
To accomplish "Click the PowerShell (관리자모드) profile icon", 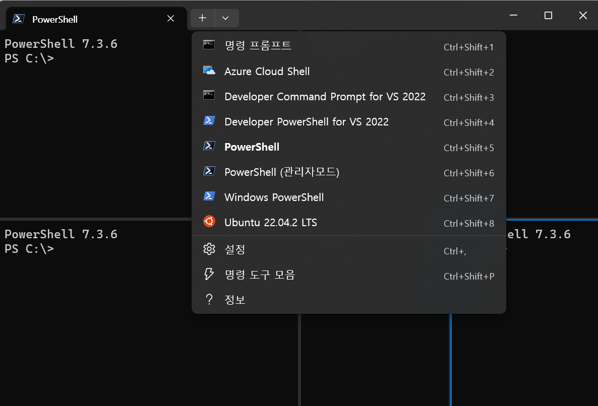I will coord(209,171).
